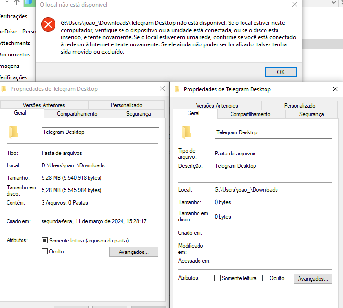
Task: Click 'Tamanho em disco' 0 bytes value, right window
Action: (223, 217)
